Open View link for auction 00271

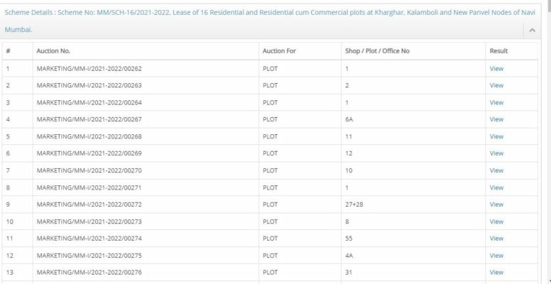pyautogui.click(x=496, y=187)
